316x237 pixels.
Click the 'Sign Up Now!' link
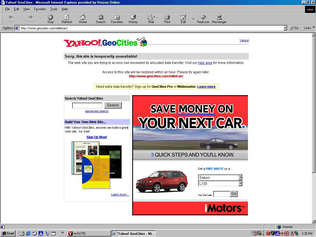pyautogui.click(x=97, y=137)
